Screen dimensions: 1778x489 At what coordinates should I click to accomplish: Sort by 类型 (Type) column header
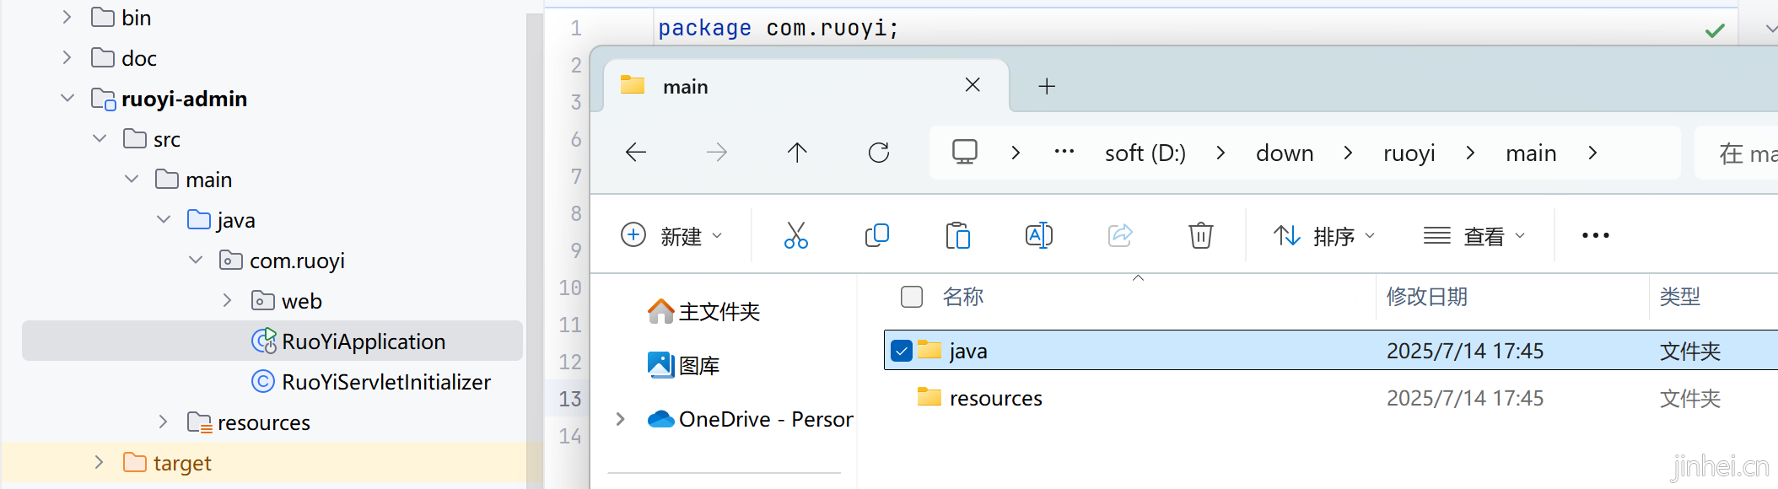[1680, 297]
